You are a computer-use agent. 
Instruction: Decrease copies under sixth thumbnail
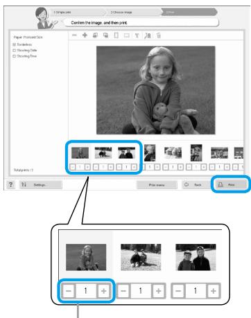(x=189, y=167)
